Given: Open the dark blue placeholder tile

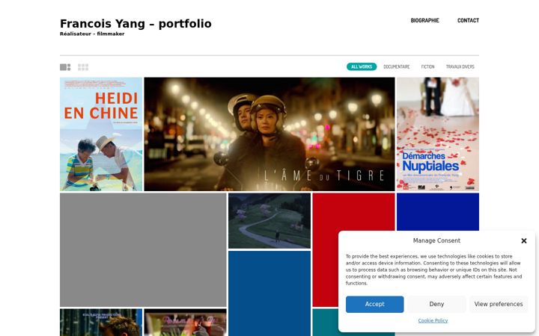Looking at the screenshot, I should coord(438,211).
